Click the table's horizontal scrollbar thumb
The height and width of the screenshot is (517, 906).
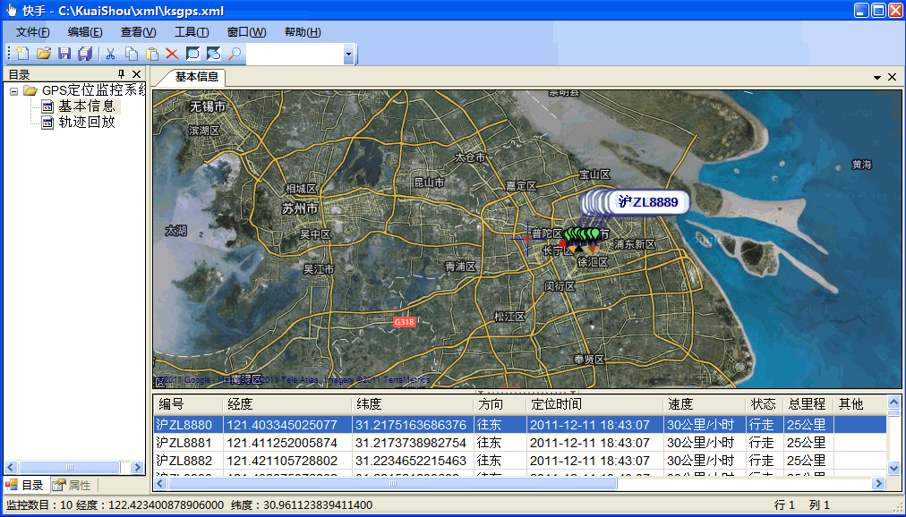coord(392,483)
